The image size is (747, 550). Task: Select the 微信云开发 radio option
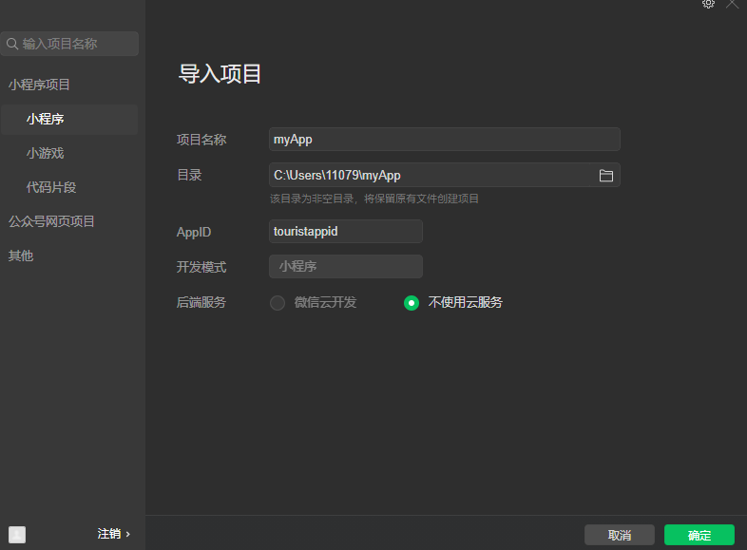[278, 303]
